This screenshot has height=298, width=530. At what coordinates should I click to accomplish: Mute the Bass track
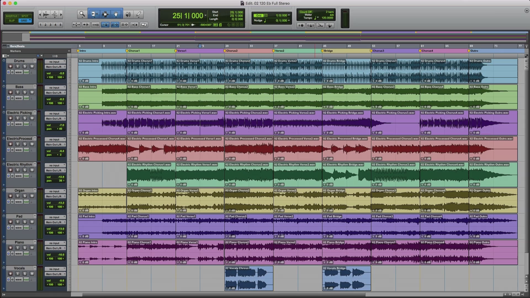(32, 92)
